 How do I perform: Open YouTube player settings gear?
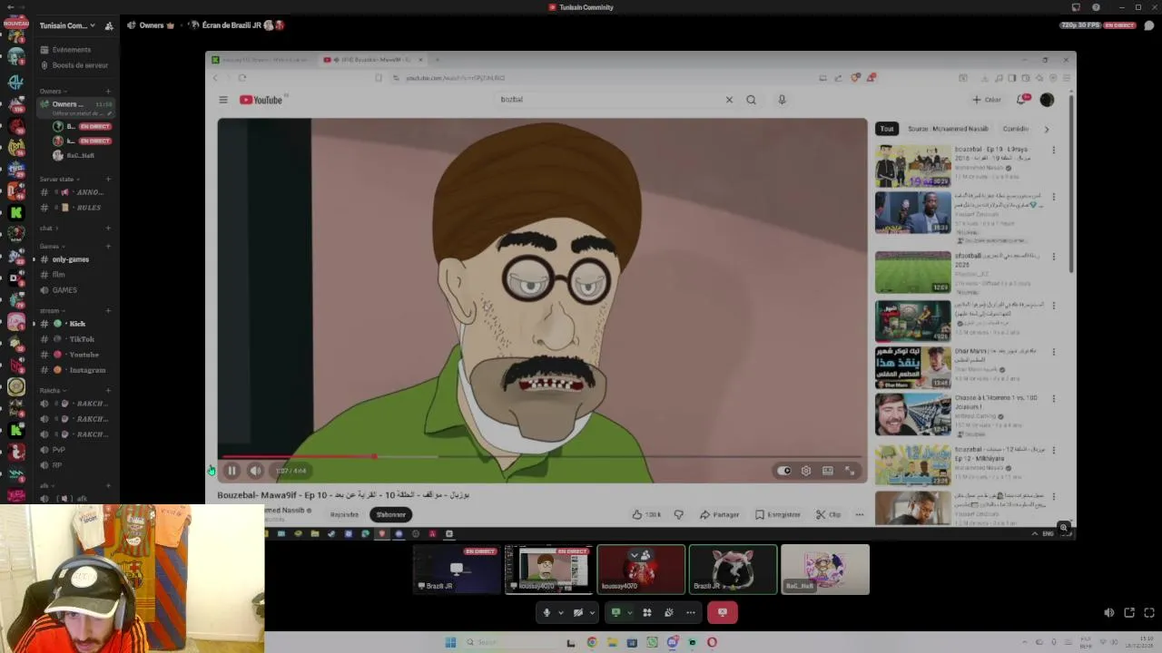tap(806, 471)
